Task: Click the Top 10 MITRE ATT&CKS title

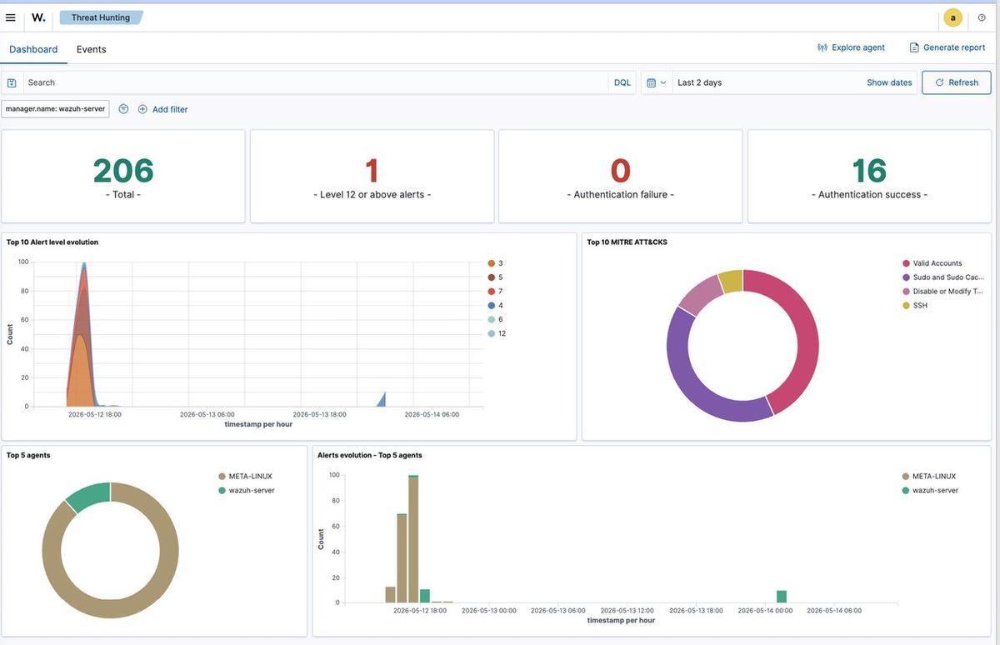Action: pyautogui.click(x=627, y=242)
